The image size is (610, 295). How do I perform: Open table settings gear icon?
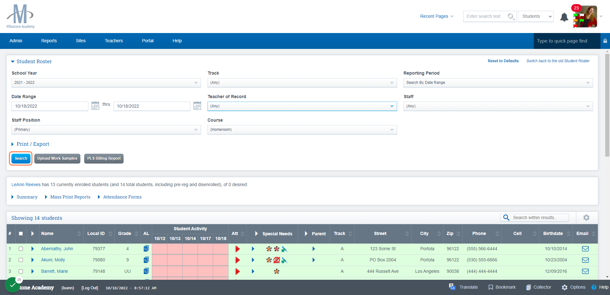click(x=586, y=218)
